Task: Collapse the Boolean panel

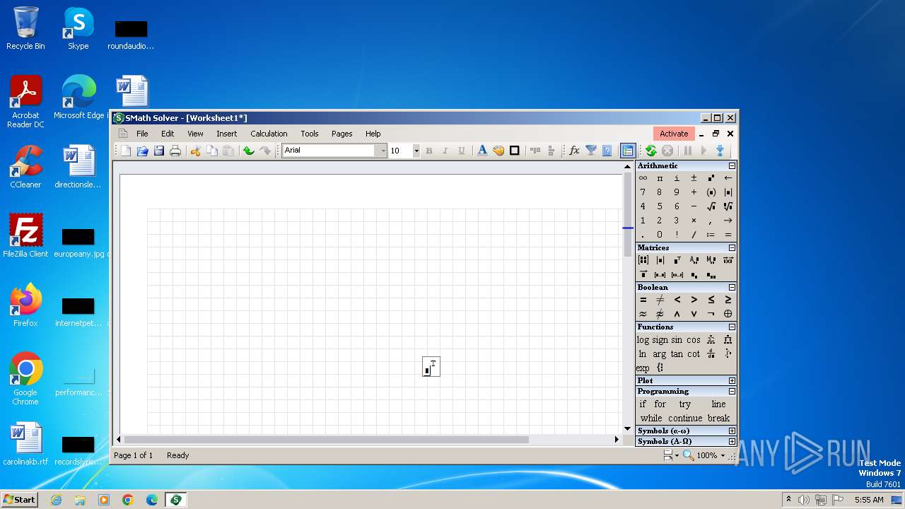Action: [732, 288]
